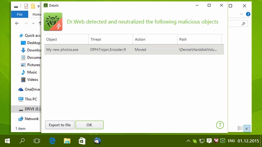The height and width of the screenshot is (147, 262).
Task: Open the Store from the taskbar
Action: tap(82, 141)
